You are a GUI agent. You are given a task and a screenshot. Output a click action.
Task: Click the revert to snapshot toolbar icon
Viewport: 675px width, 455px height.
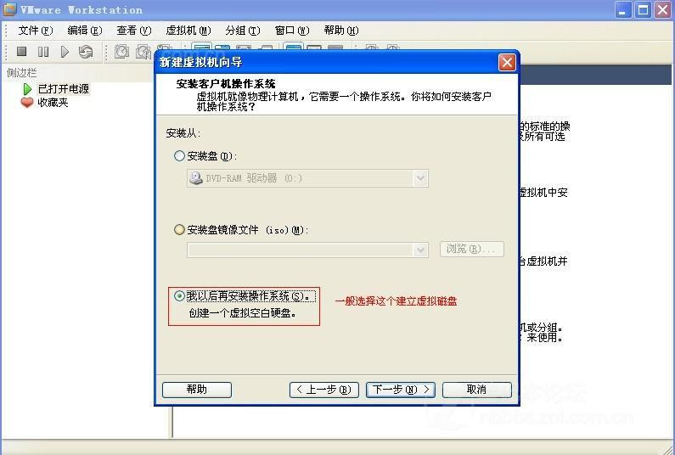143,52
